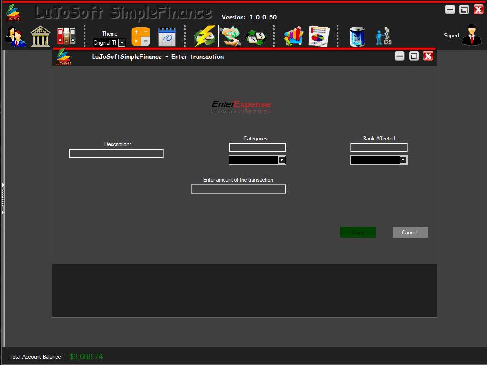Expand the Bank Affected dropdown list
Viewport: 487px width, 365px height.
pos(403,160)
